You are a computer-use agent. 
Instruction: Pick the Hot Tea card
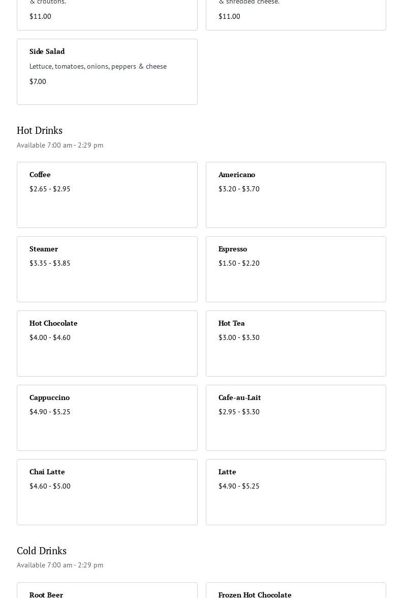pos(296,343)
